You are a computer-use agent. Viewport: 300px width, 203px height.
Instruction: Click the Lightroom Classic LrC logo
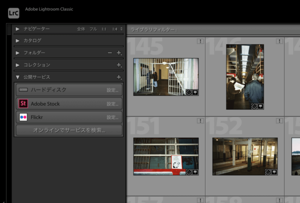(x=13, y=13)
